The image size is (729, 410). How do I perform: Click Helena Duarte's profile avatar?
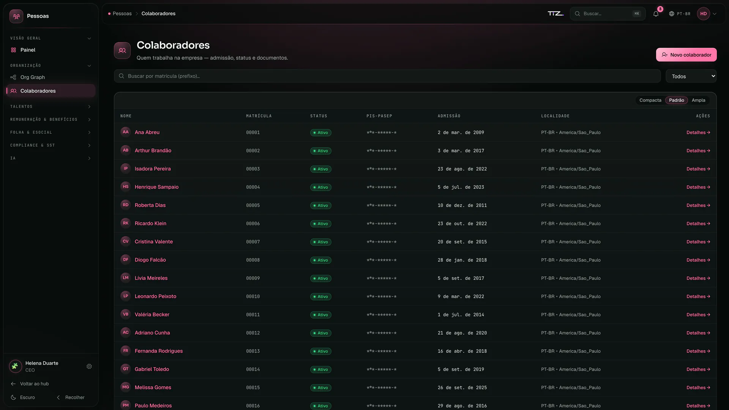coord(15,367)
